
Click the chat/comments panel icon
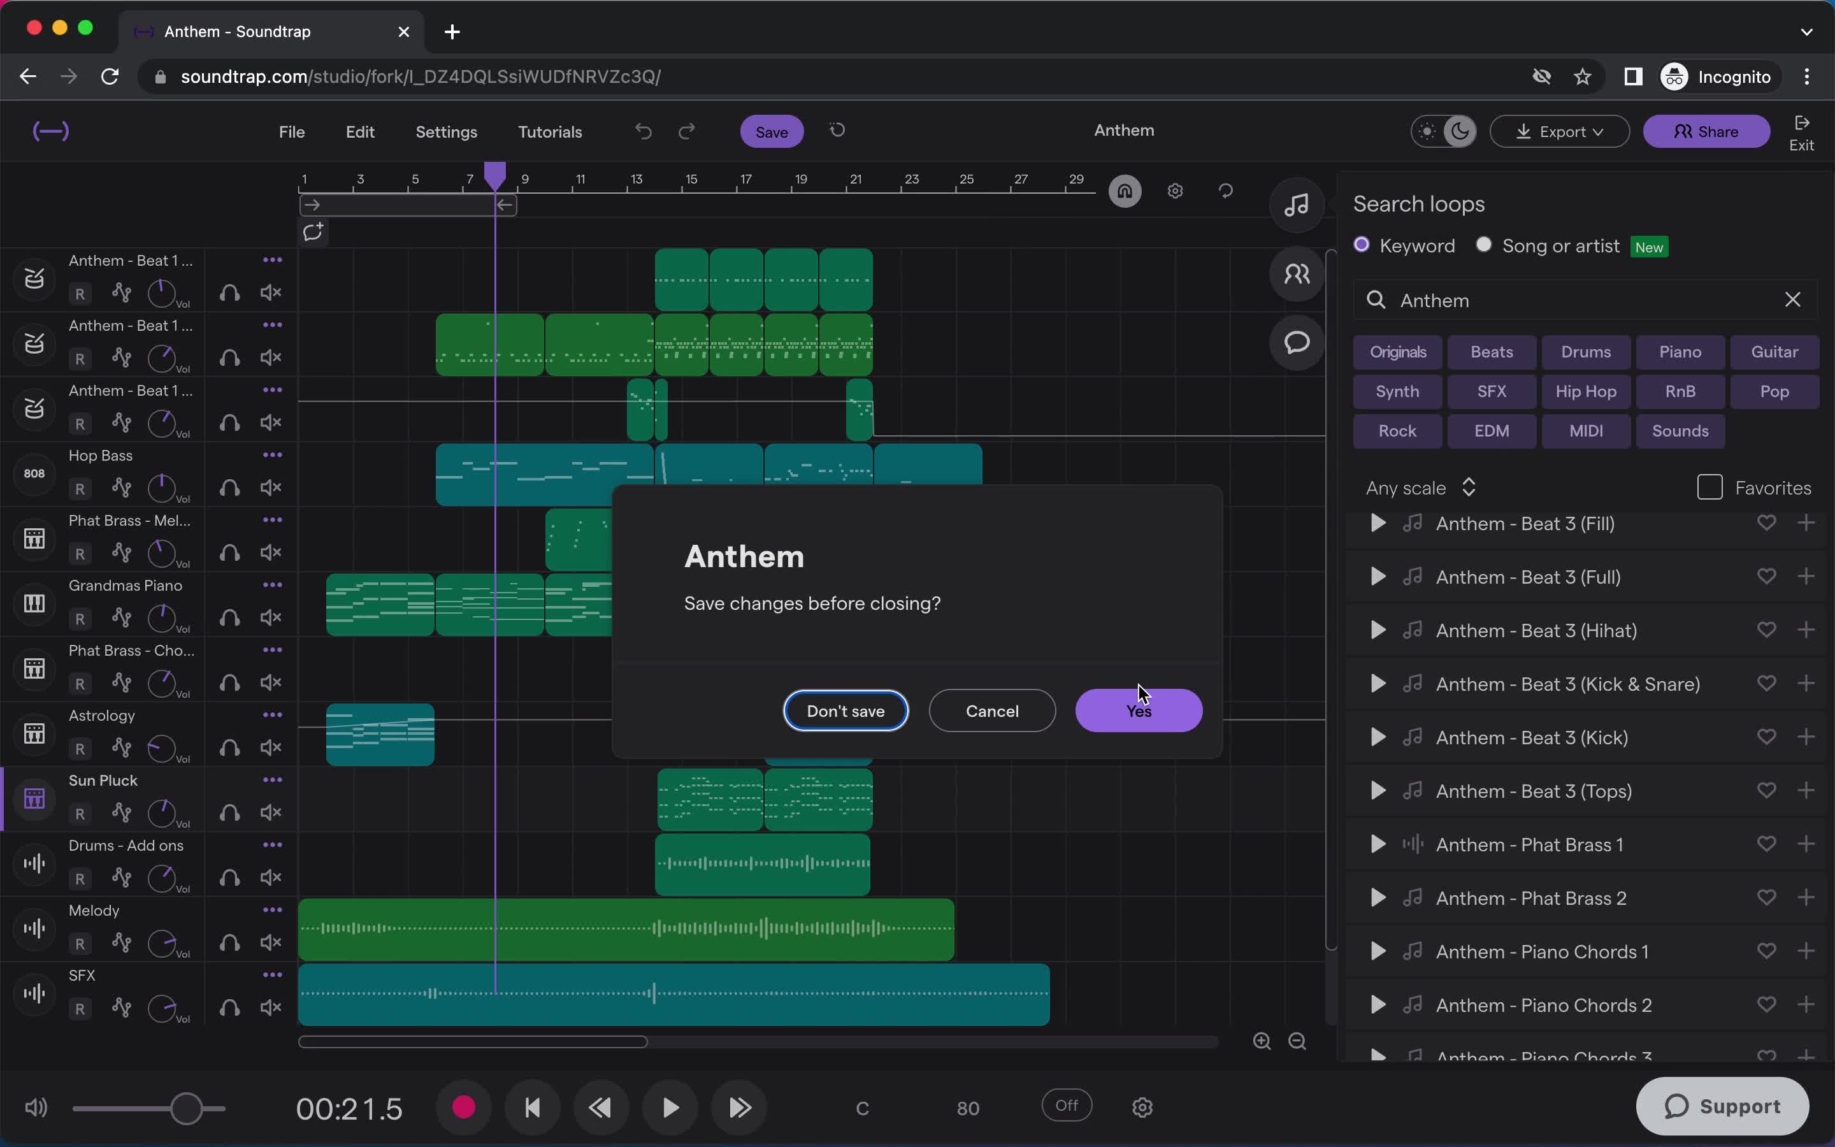(x=1296, y=342)
